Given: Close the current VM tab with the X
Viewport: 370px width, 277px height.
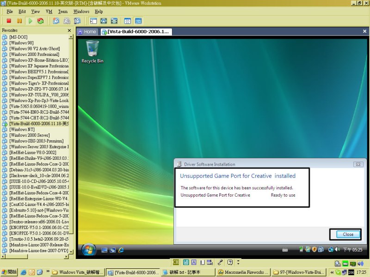Looking at the screenshot, I should click(364, 31).
